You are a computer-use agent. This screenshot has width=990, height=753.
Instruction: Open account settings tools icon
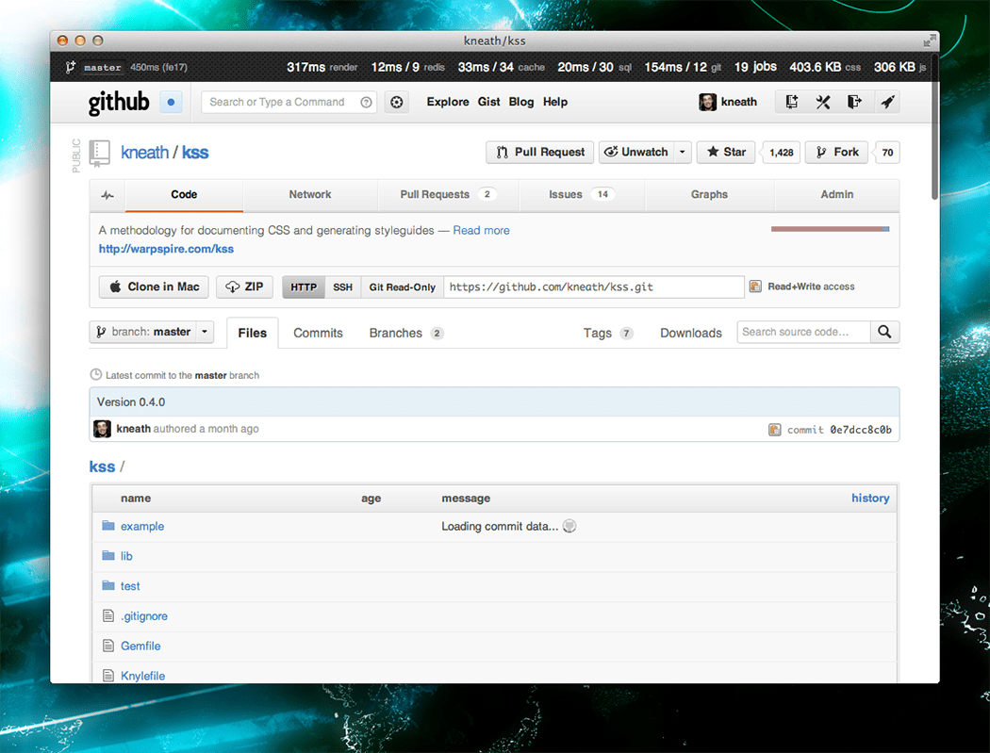click(x=822, y=102)
